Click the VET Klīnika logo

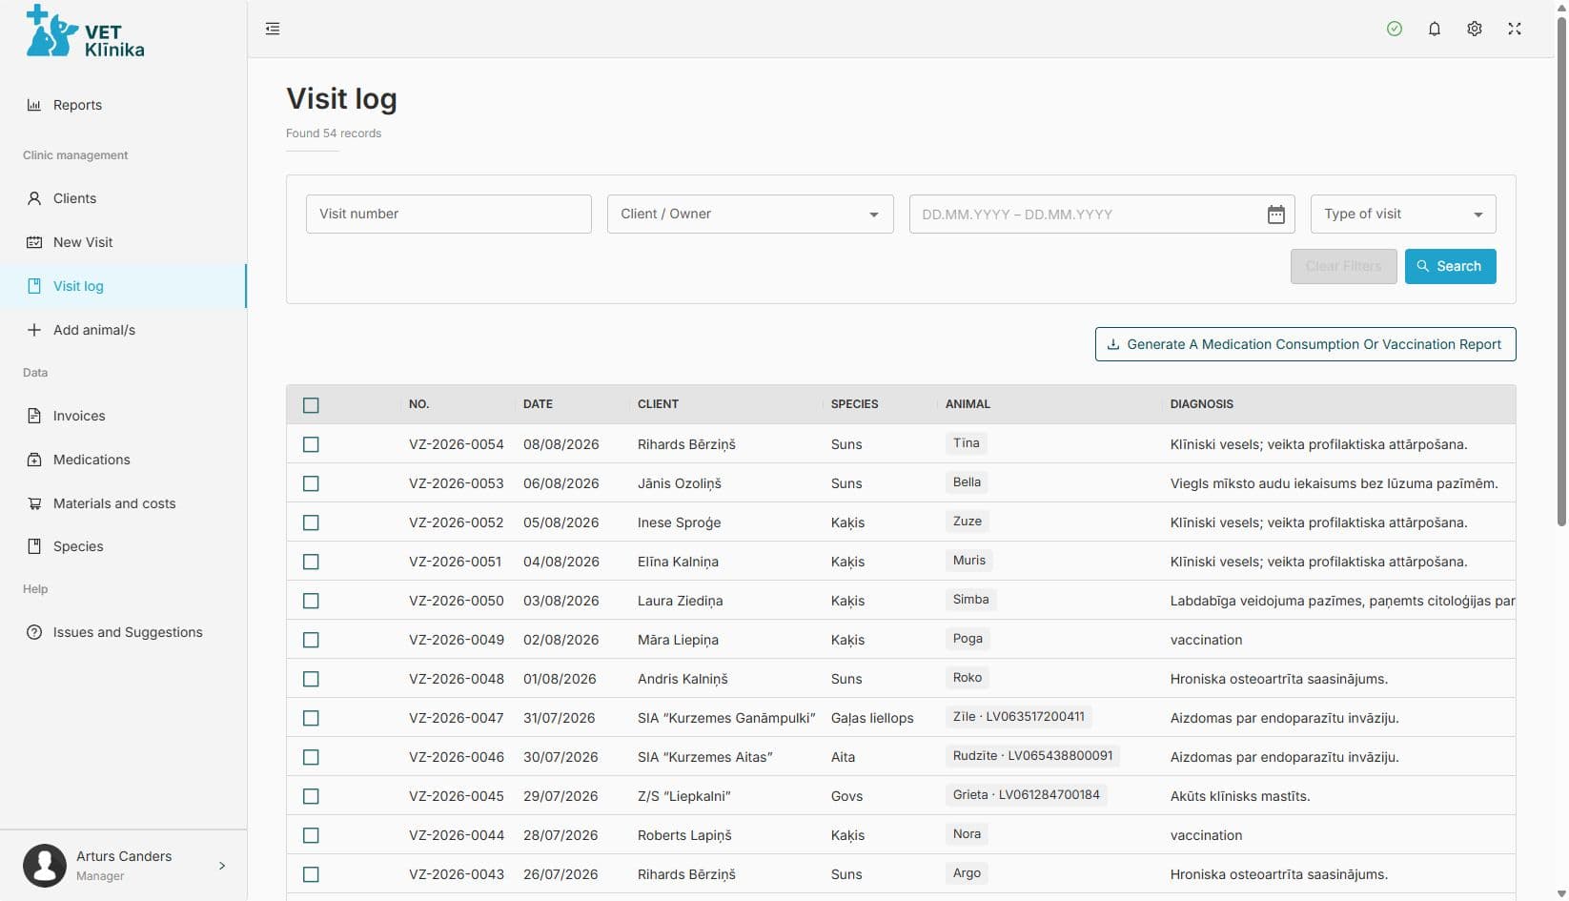[x=85, y=31]
